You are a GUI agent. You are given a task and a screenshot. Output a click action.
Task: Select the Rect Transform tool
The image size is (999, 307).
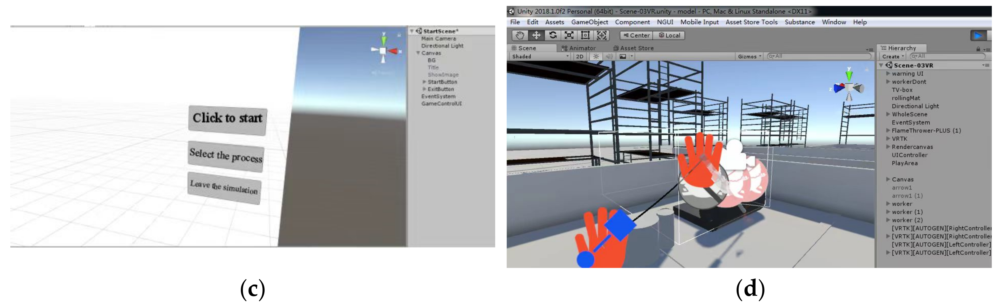[x=585, y=35]
